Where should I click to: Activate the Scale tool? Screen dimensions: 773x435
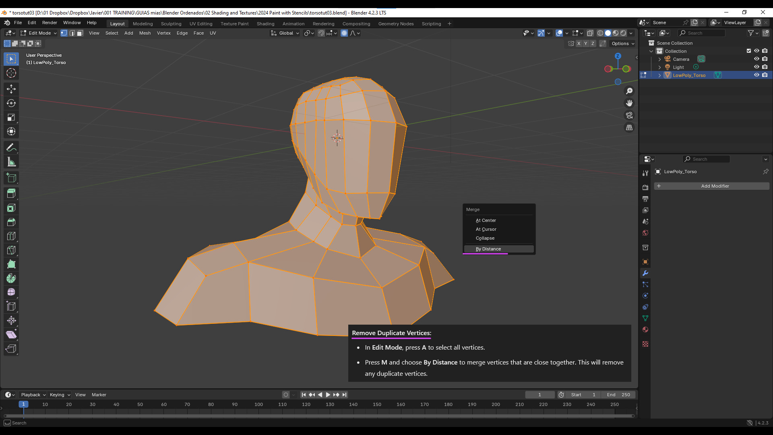pos(11,117)
